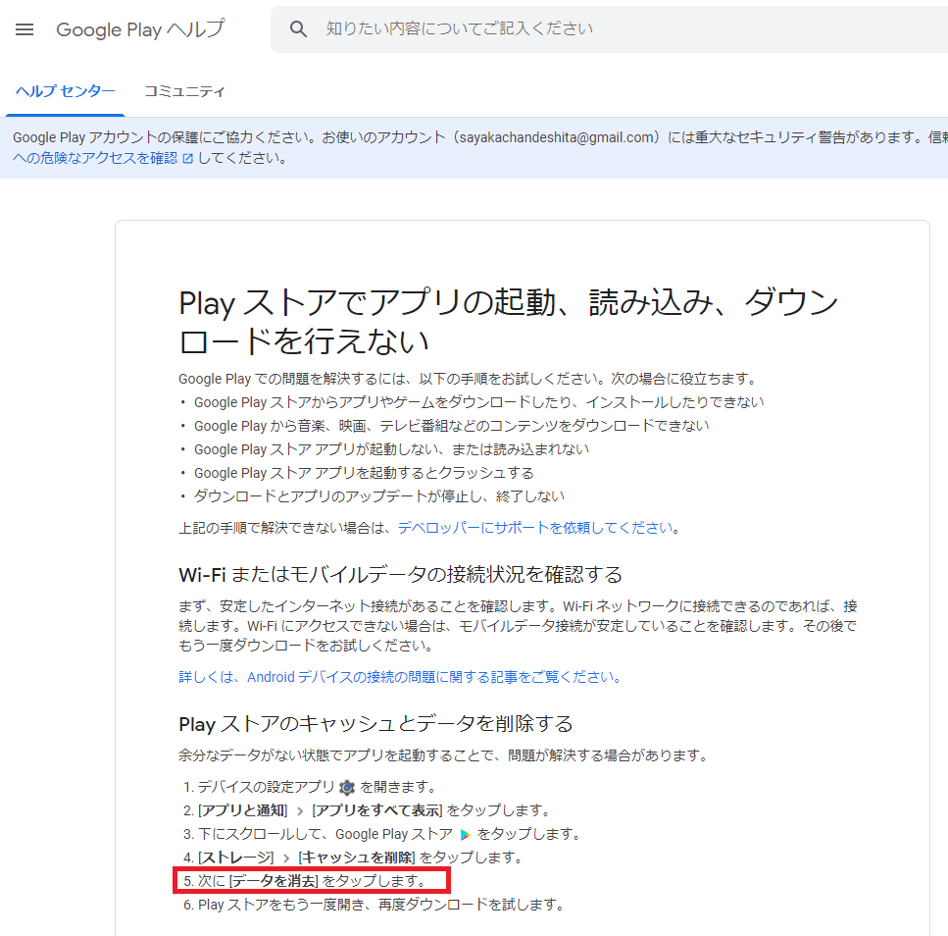Image resolution: width=948 pixels, height=936 pixels.
Task: Click step 1 デバイスの設定アプリ text
Action: [266, 787]
